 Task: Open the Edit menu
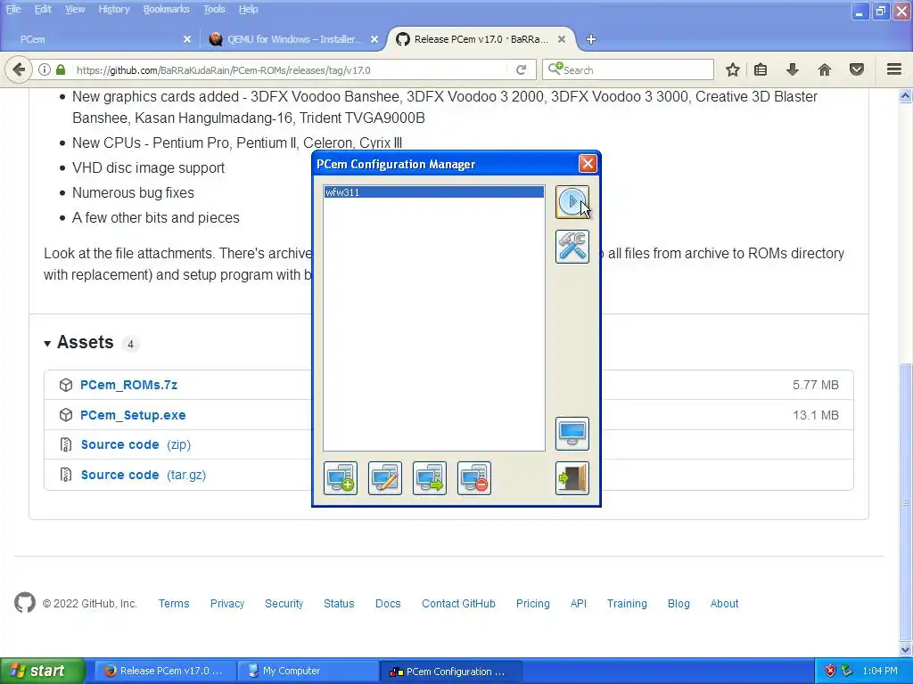click(43, 9)
